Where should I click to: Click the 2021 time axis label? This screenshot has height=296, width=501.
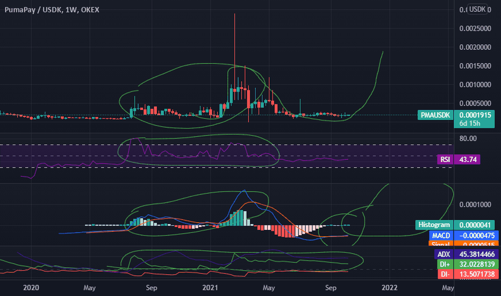(210, 288)
